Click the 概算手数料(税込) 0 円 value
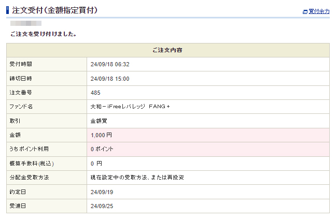 pyautogui.click(x=96, y=164)
